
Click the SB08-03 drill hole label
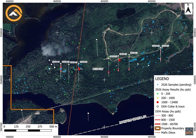point(123,54)
